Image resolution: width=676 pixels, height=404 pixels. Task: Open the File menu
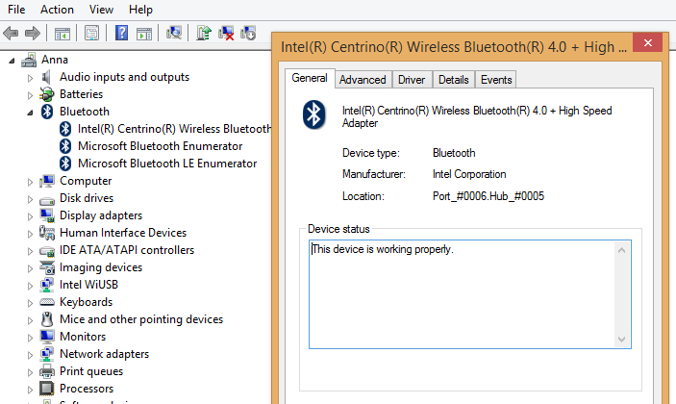pyautogui.click(x=16, y=10)
